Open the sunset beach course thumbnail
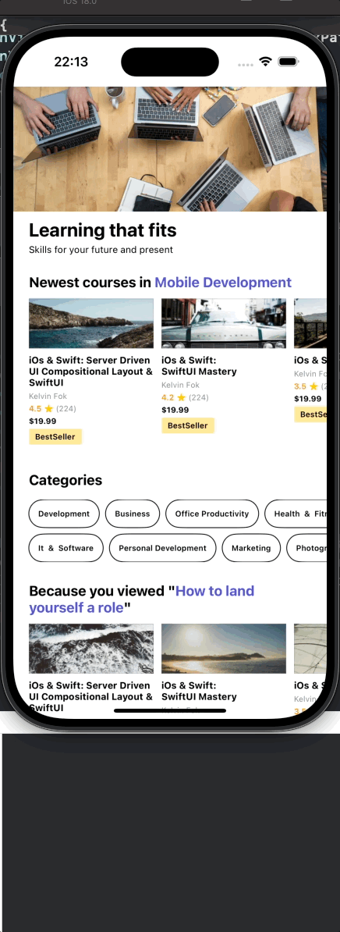The image size is (340, 932). [x=224, y=649]
